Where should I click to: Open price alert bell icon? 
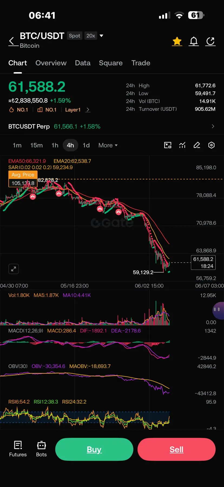click(x=194, y=41)
